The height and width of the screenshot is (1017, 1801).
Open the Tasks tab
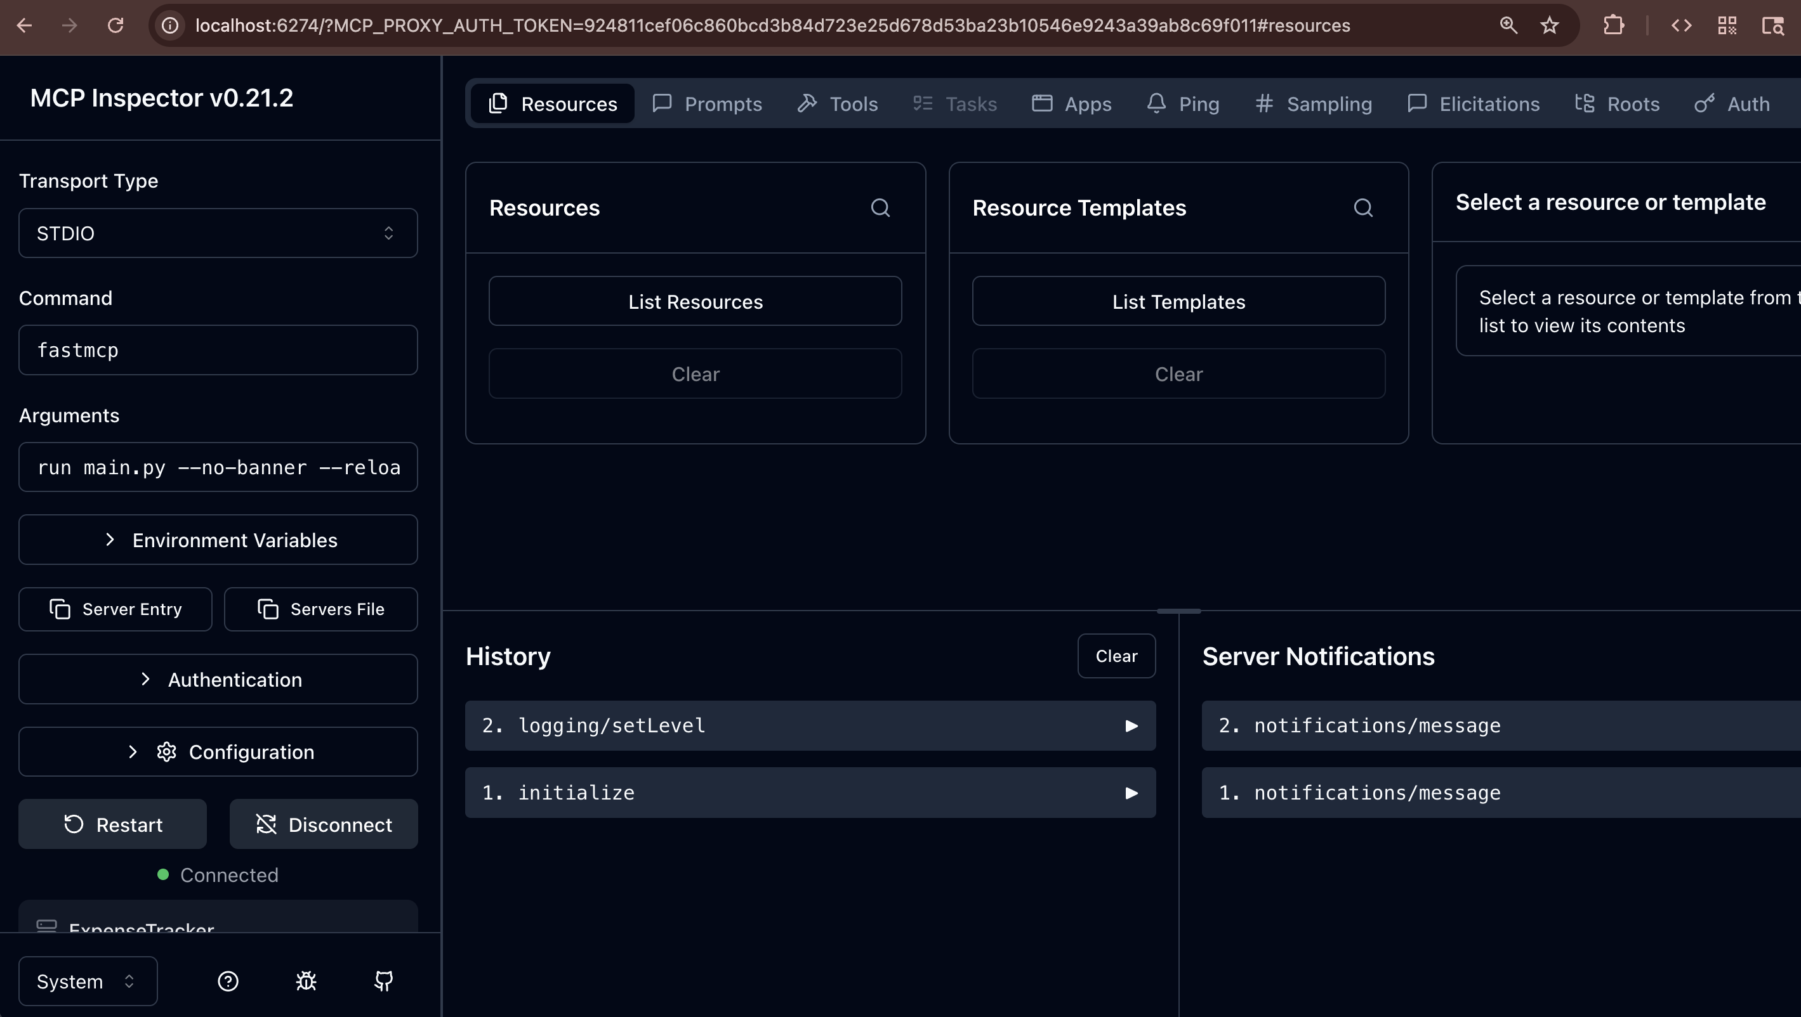[x=955, y=103]
